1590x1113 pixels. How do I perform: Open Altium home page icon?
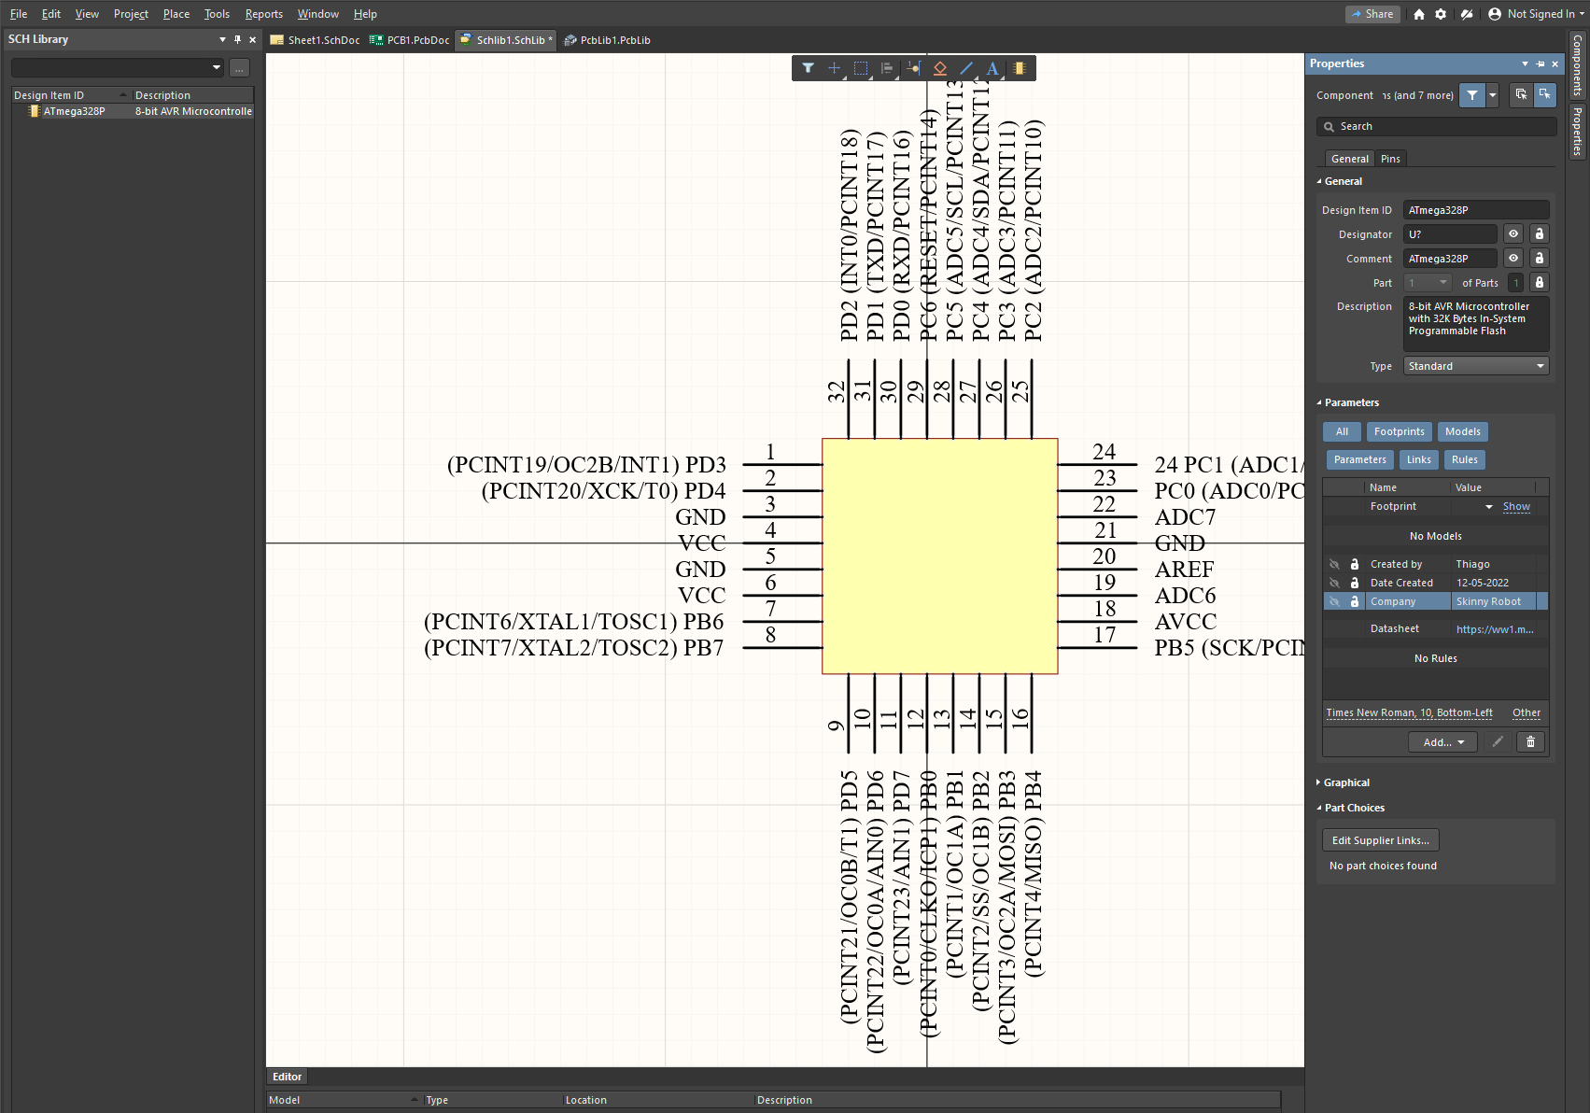[1419, 14]
